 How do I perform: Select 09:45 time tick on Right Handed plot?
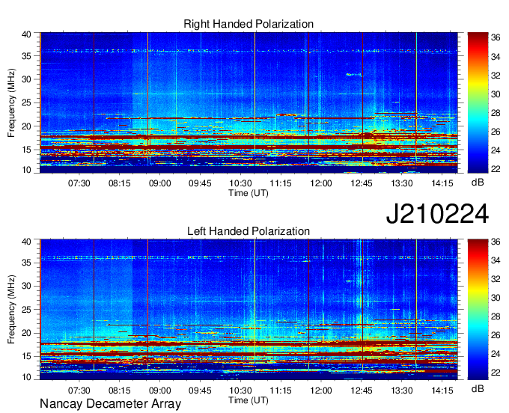point(200,183)
